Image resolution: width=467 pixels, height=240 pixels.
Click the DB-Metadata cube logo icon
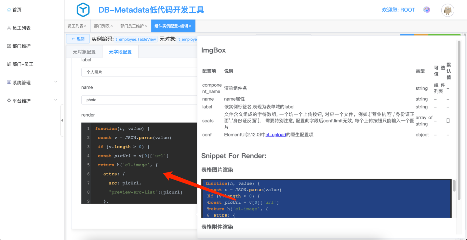click(x=83, y=10)
